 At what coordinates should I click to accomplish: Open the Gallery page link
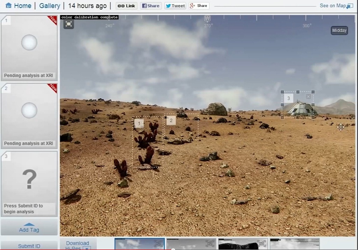point(50,6)
